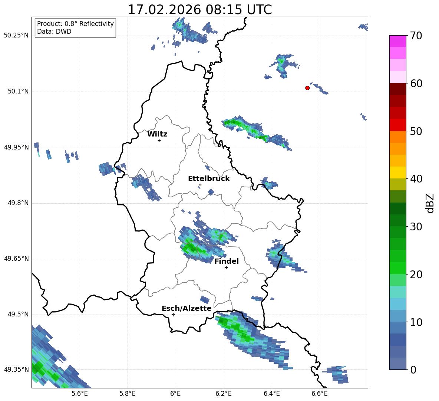Click the 6.6°E longitude label
The image size is (439, 401).
point(320,394)
